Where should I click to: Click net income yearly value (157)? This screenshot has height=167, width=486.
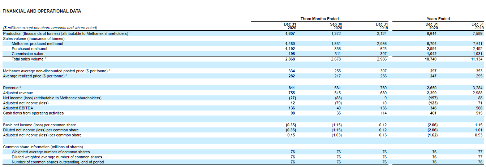[434, 98]
